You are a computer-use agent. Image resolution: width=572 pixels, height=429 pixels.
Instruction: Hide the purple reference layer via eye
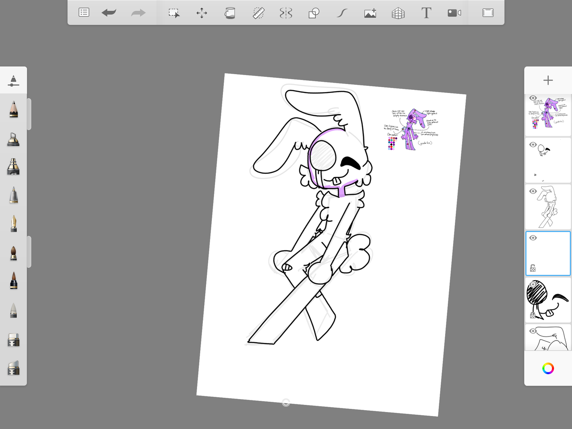(533, 98)
